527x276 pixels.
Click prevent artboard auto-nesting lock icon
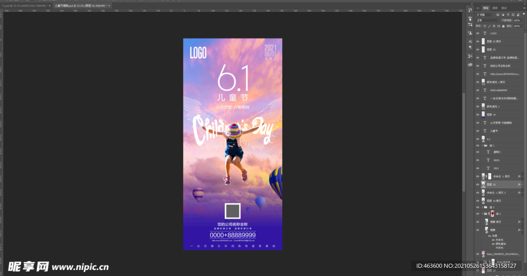pyautogui.click(x=499, y=26)
